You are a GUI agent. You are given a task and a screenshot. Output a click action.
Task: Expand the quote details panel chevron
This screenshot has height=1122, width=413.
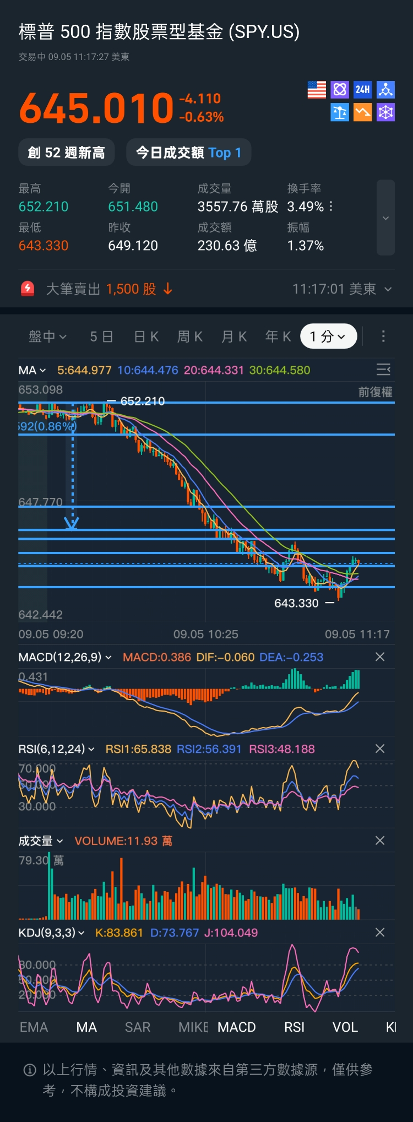[x=385, y=218]
